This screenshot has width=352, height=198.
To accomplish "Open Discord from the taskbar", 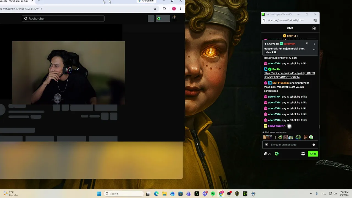I will [x=205, y=194].
